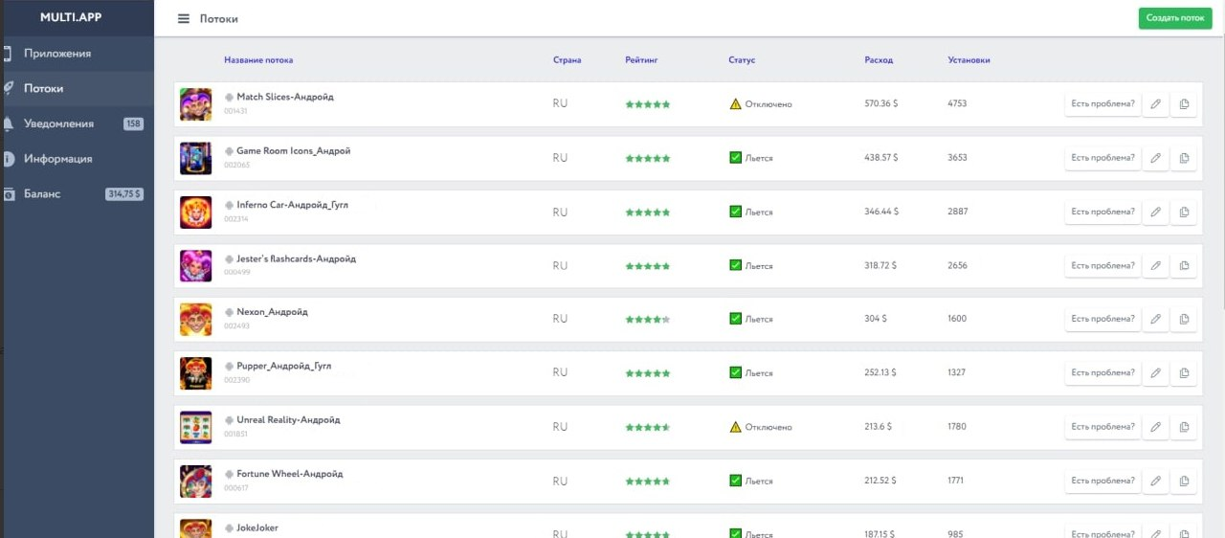
Task: Open Баланс in the sidebar
Action: [x=77, y=194]
